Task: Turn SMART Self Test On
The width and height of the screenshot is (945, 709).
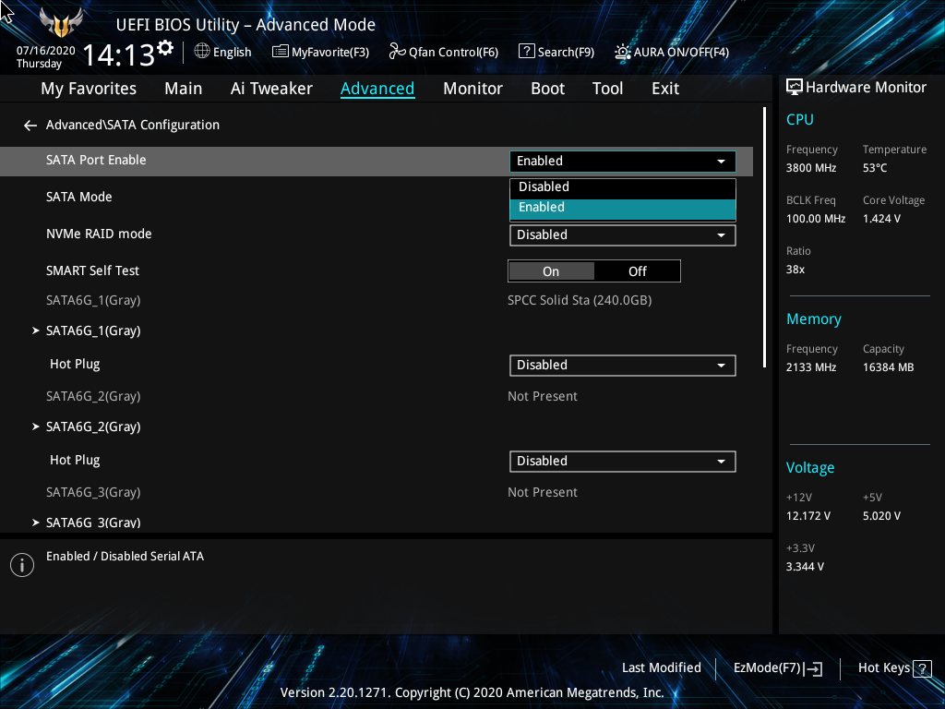Action: click(551, 271)
